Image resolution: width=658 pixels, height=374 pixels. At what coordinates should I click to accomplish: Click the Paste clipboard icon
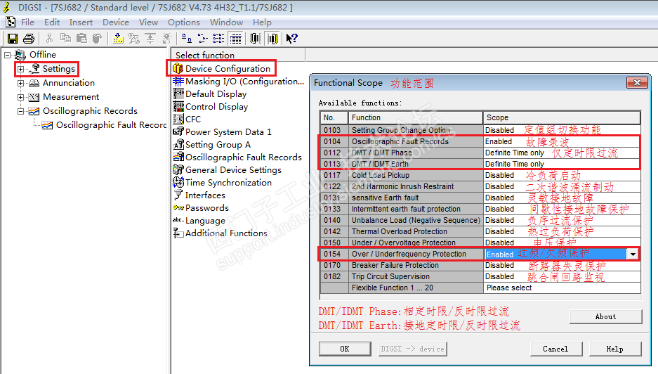click(x=81, y=39)
